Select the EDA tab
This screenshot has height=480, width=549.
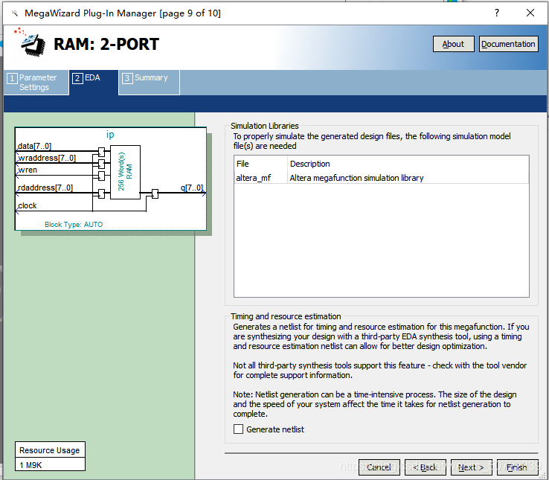[93, 83]
